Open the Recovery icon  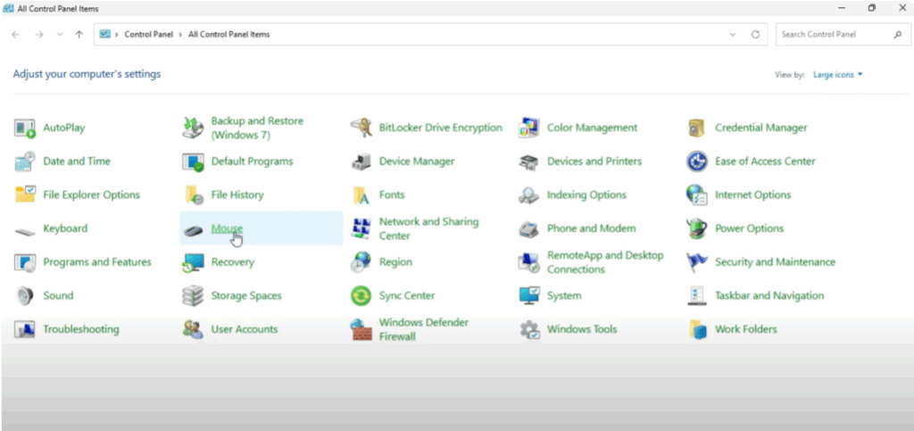tap(193, 262)
